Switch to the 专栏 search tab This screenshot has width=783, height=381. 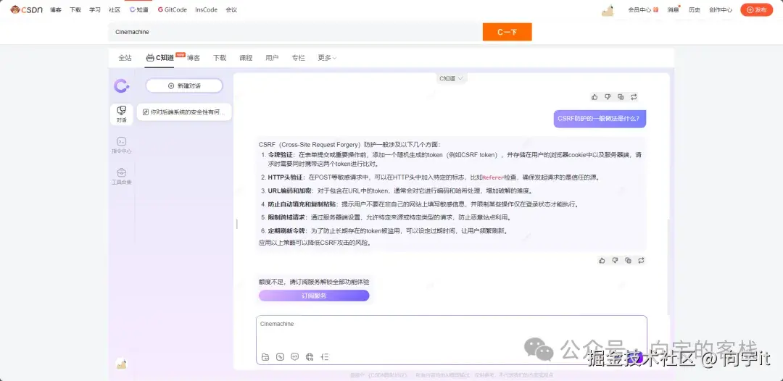coord(298,58)
